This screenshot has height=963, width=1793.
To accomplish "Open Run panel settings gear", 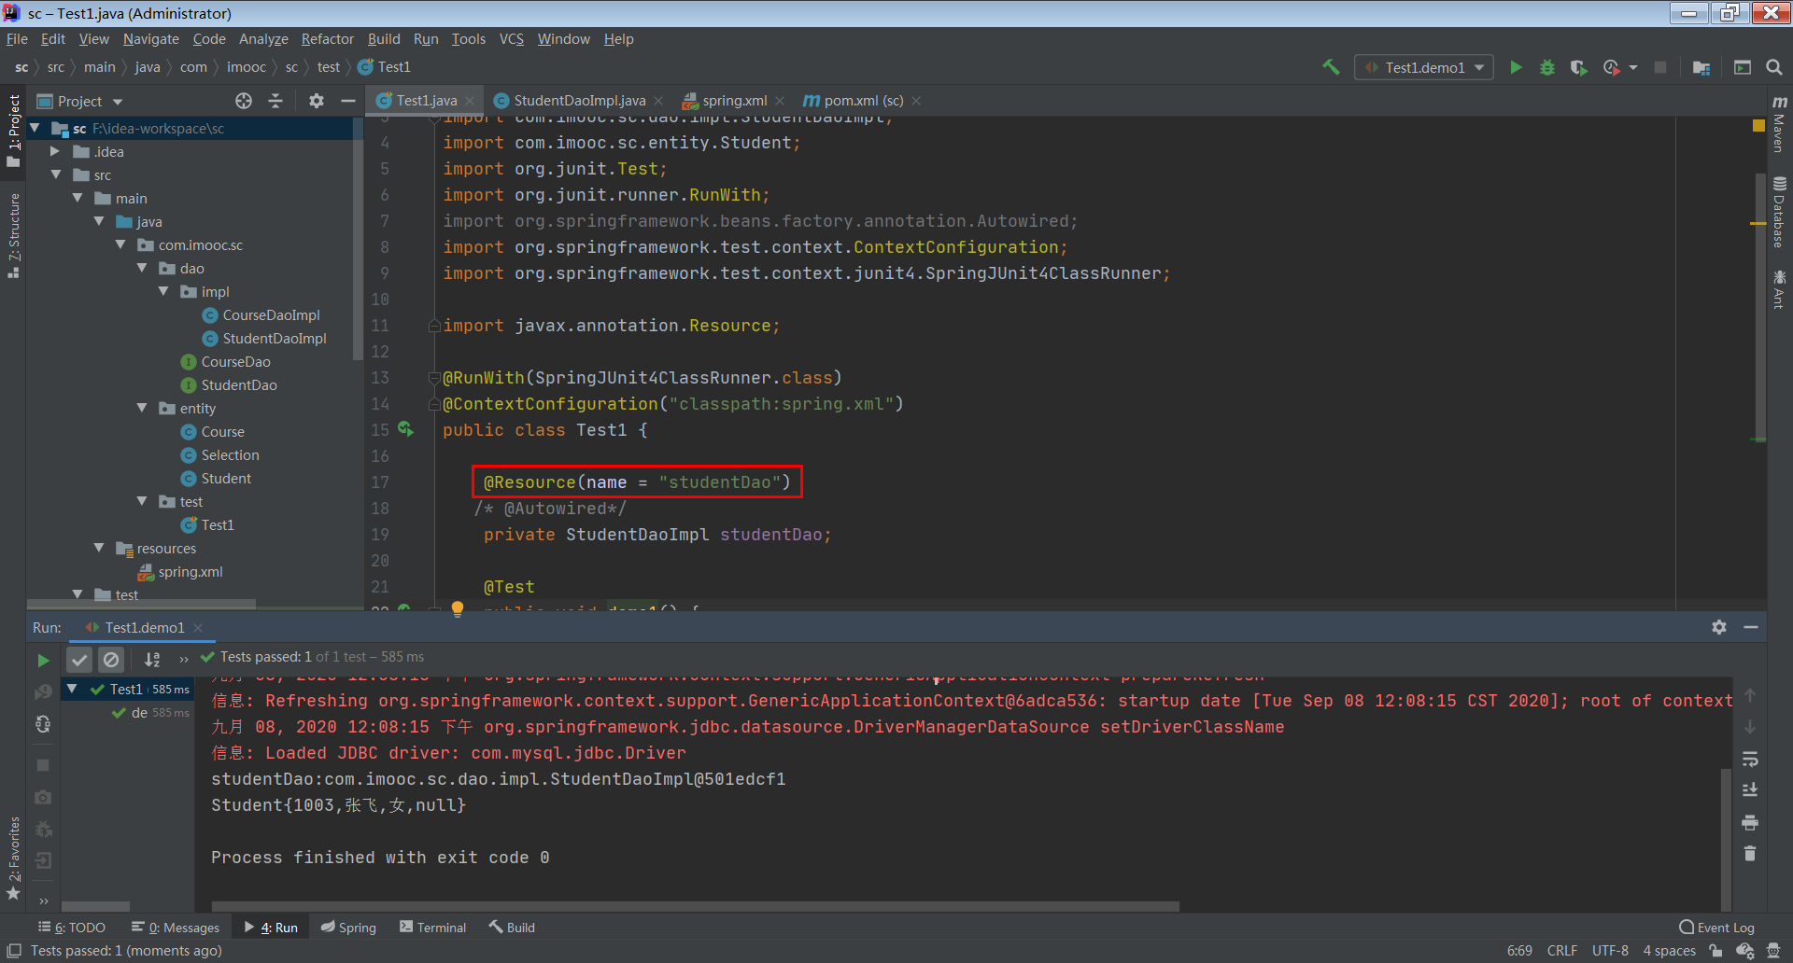I will coord(1719,627).
